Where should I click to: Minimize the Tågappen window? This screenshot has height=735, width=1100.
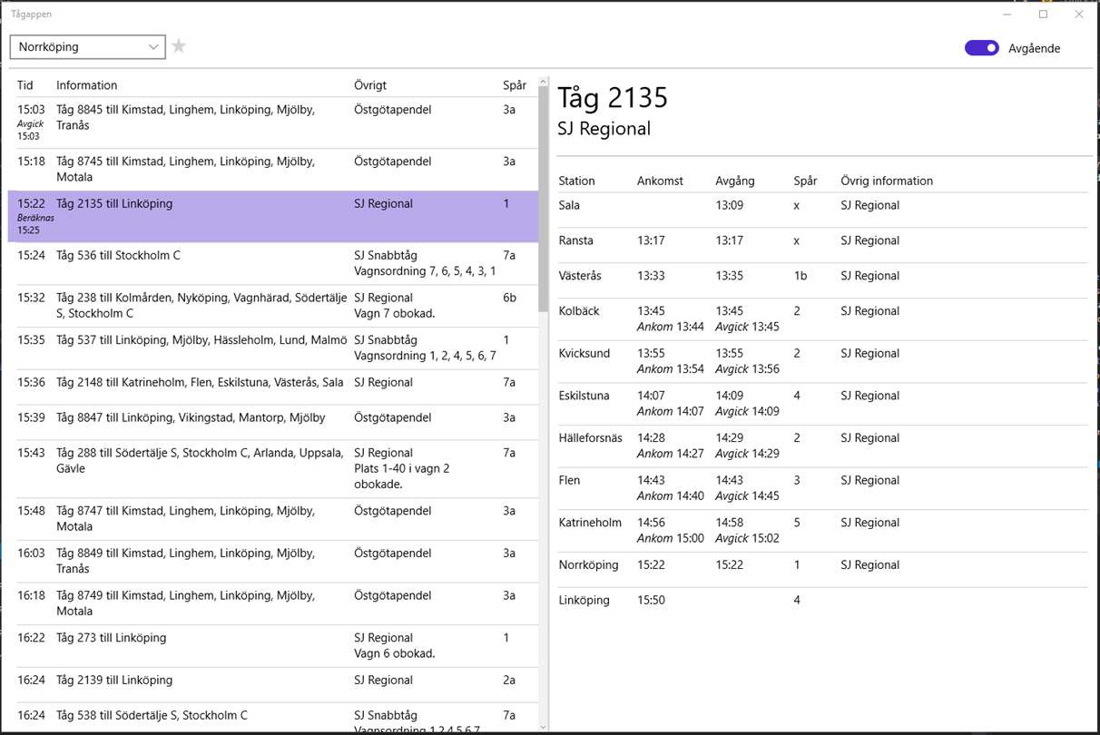1007,15
